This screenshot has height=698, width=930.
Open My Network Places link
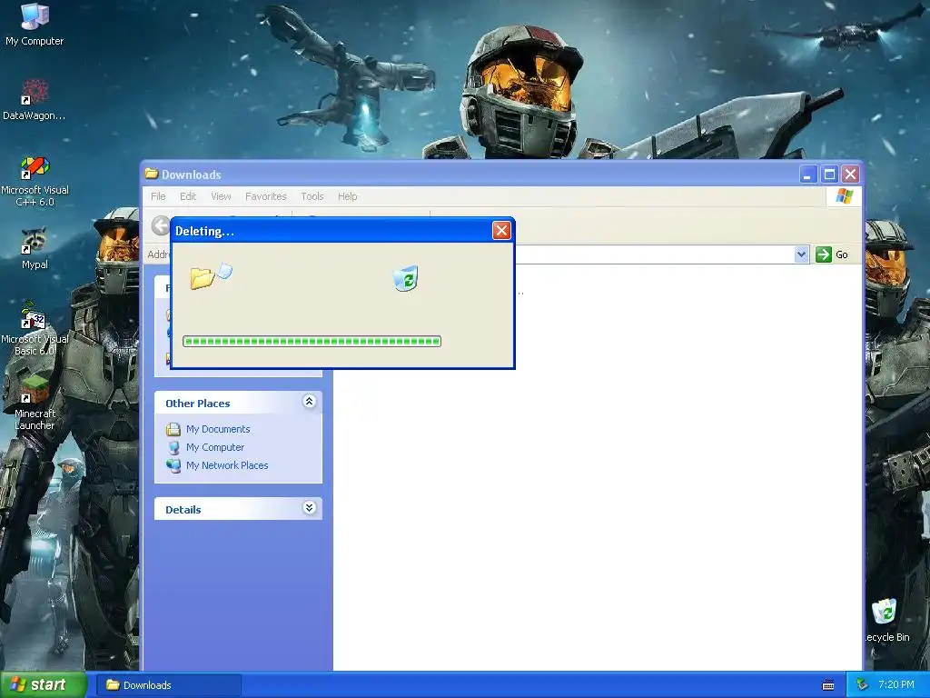tap(227, 466)
